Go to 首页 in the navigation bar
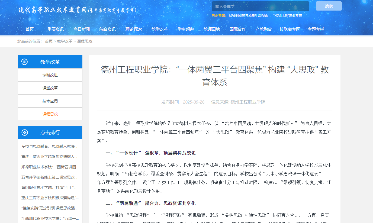The width and height of the screenshot is (373, 223). click(x=30, y=29)
